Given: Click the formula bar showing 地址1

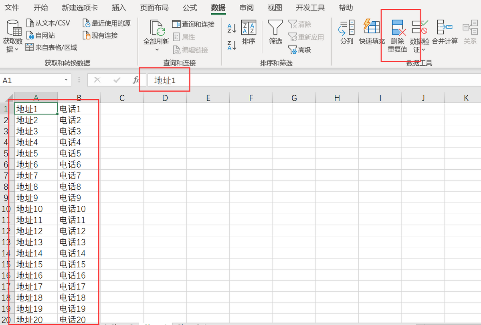Looking at the screenshot, I should [314, 80].
